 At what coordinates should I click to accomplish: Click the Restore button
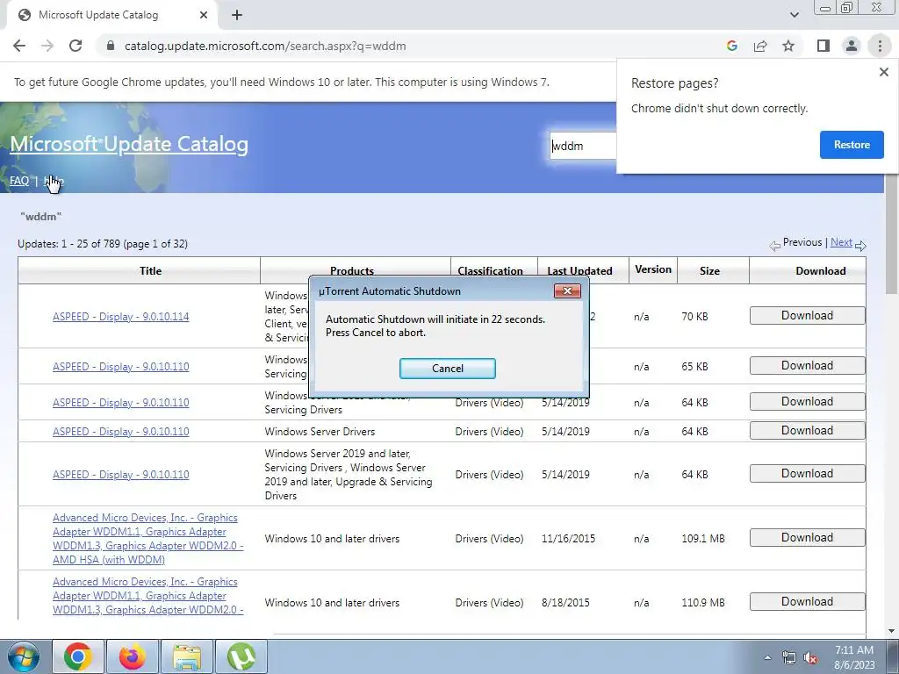(x=852, y=145)
